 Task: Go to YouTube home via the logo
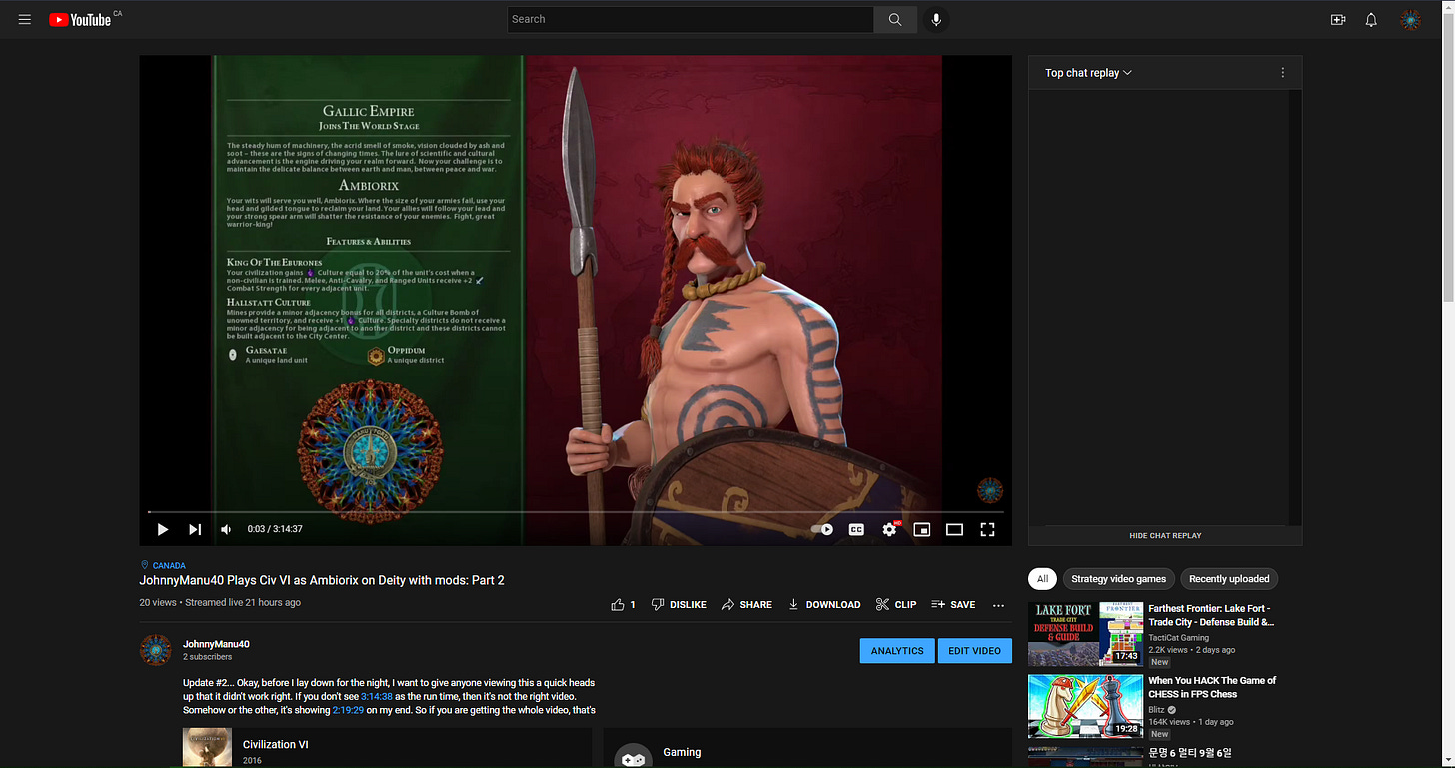pos(80,19)
